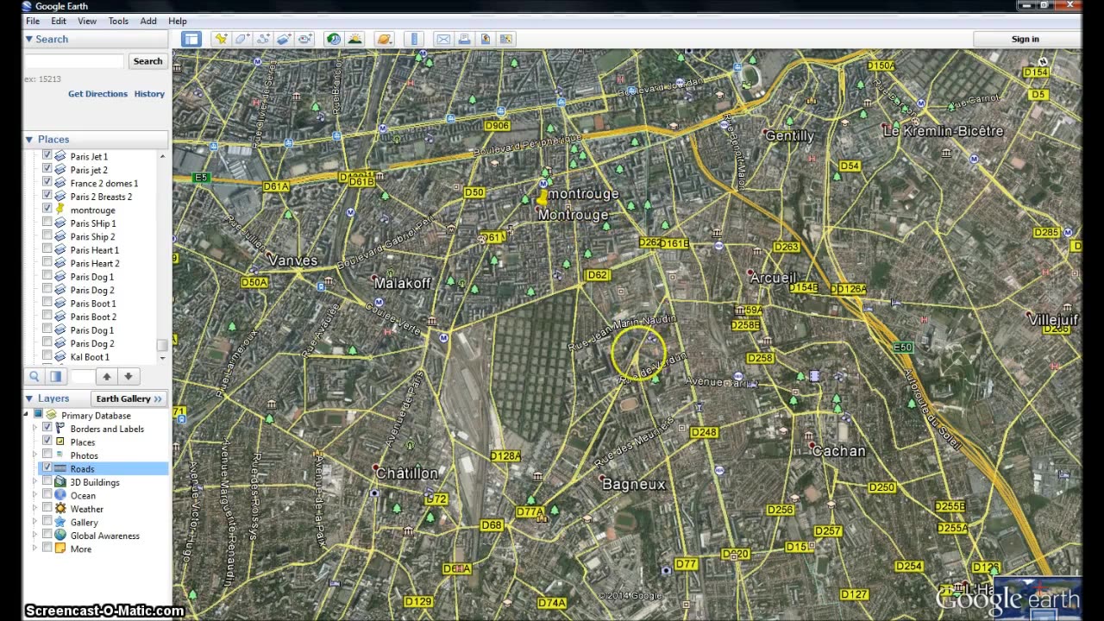Select Paris 2 Breasts 2 entry
The height and width of the screenshot is (621, 1104).
(x=101, y=197)
